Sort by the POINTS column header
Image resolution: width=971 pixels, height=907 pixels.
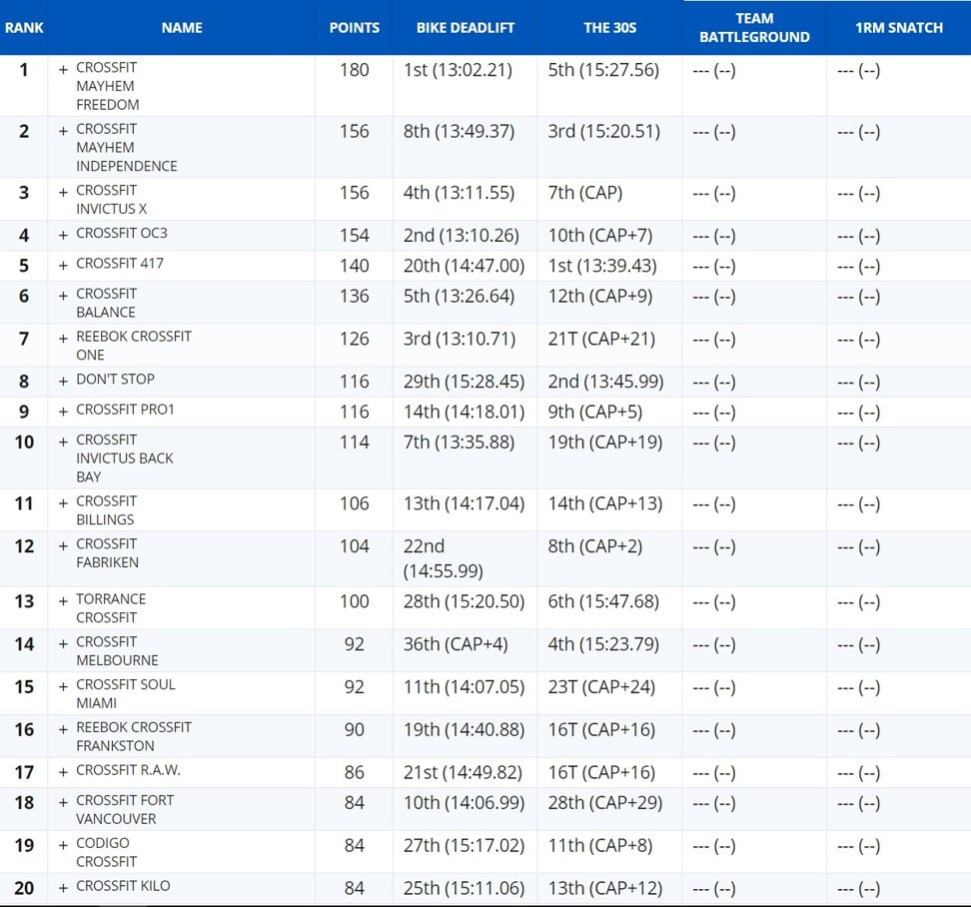click(x=355, y=28)
